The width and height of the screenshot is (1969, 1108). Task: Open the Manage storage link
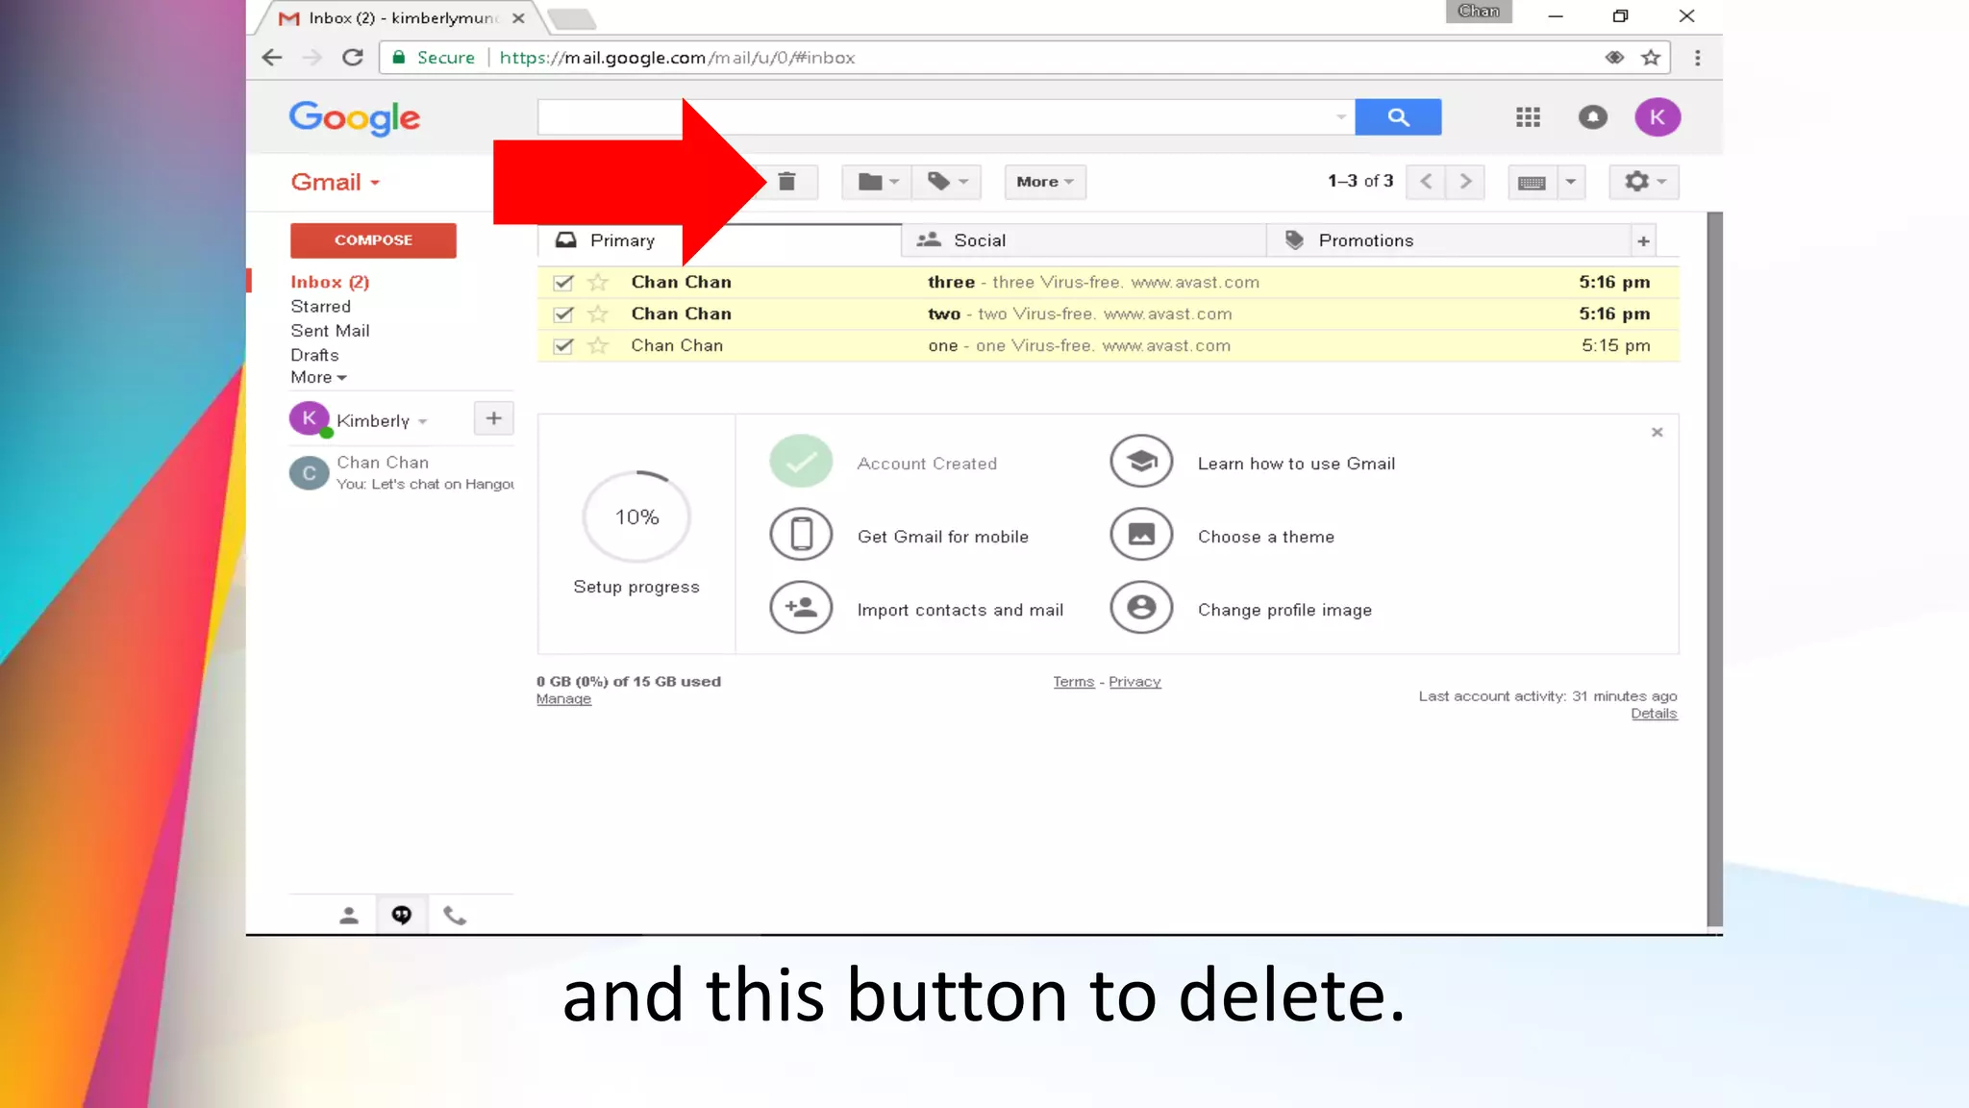[563, 699]
